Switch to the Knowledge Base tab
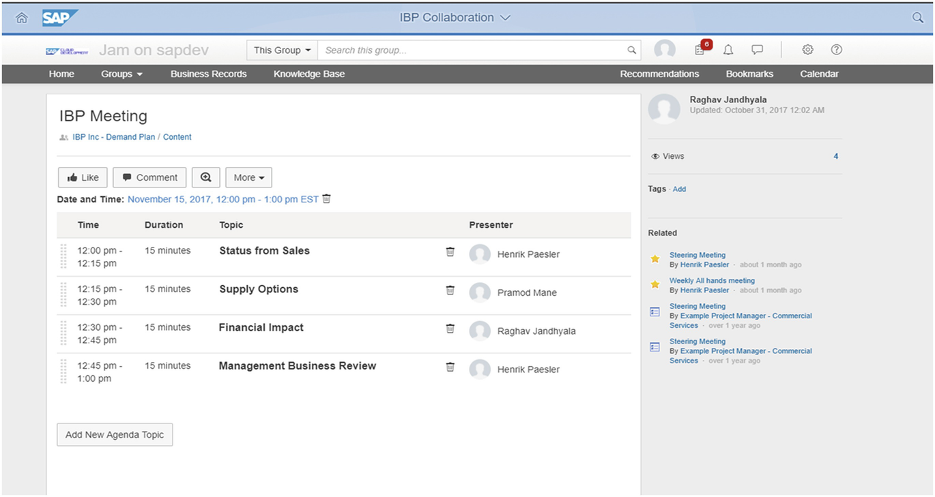This screenshot has height=497, width=935. click(308, 74)
